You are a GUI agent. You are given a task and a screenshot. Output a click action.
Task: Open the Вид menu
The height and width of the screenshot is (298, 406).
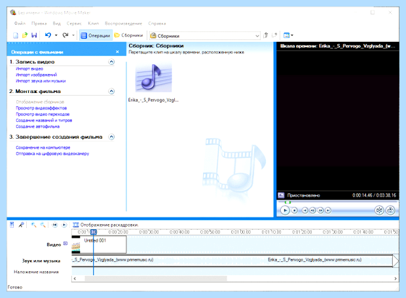point(57,24)
